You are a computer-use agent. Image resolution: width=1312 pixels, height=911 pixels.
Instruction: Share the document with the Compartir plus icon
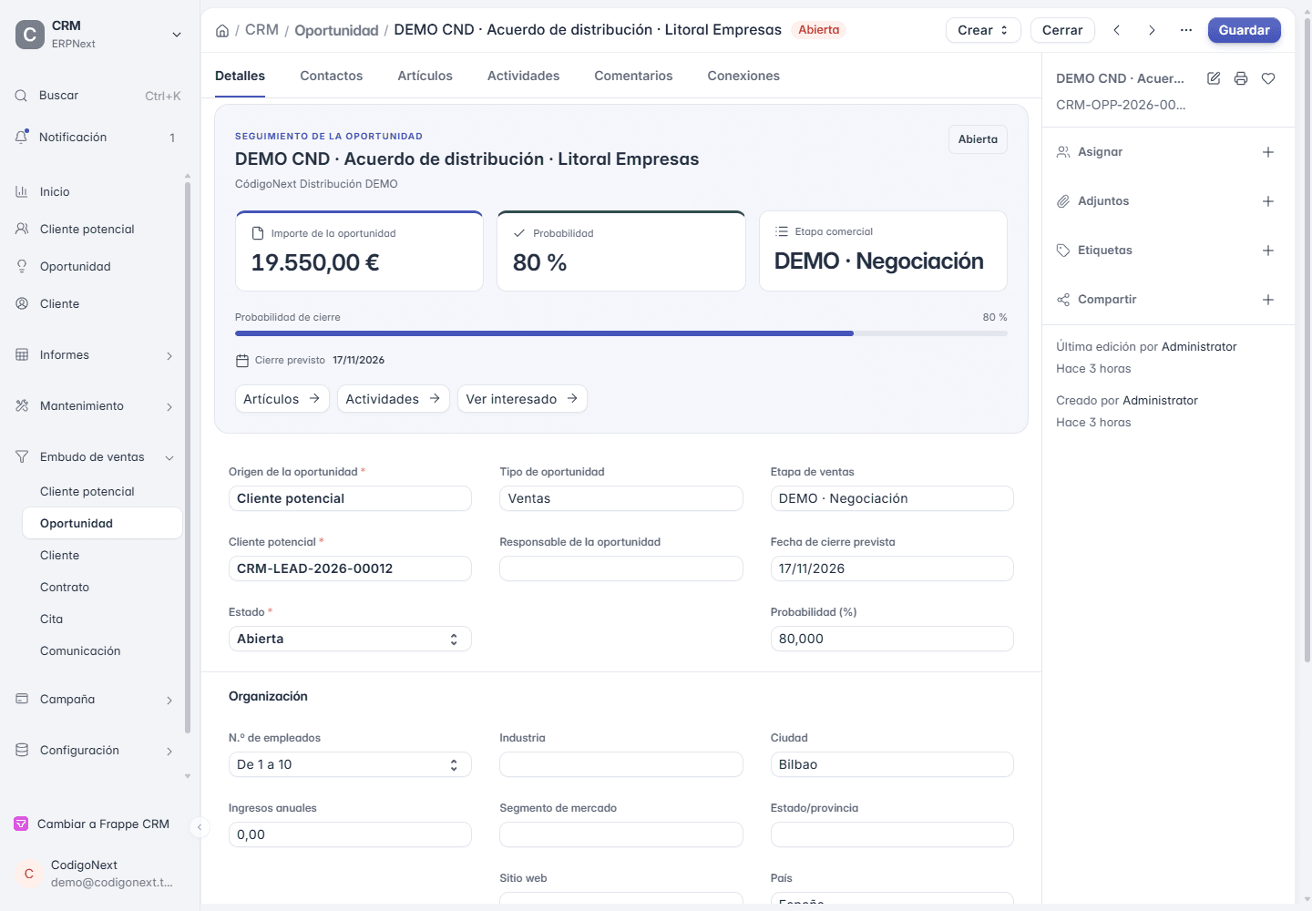(1268, 300)
